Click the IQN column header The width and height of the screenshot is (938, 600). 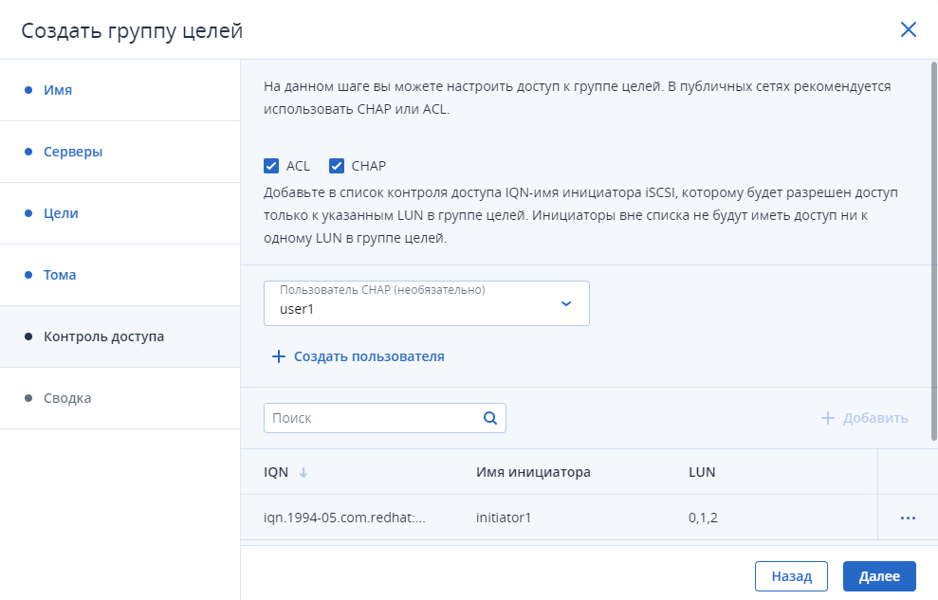(276, 472)
